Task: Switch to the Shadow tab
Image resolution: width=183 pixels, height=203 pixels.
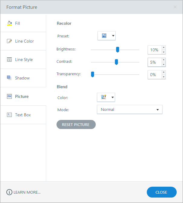Action: pyautogui.click(x=22, y=78)
